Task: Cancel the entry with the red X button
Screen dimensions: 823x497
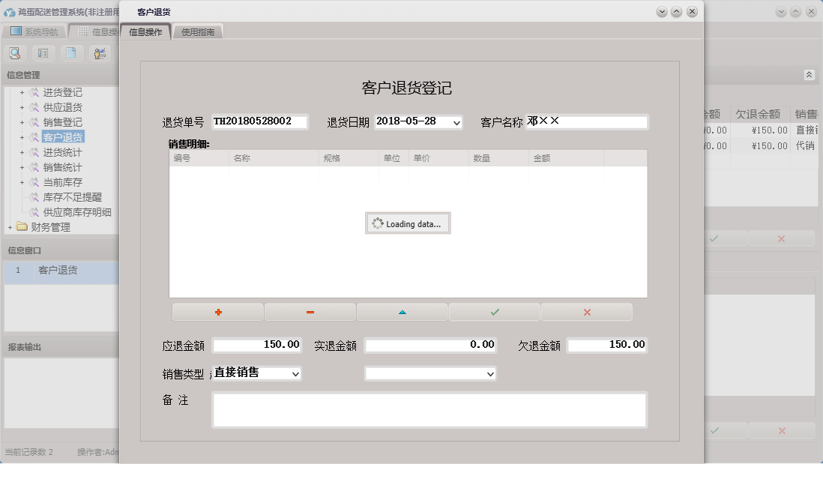Action: coord(586,311)
